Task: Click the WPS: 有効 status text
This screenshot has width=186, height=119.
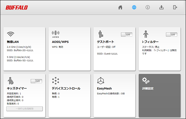Action: [57, 47]
